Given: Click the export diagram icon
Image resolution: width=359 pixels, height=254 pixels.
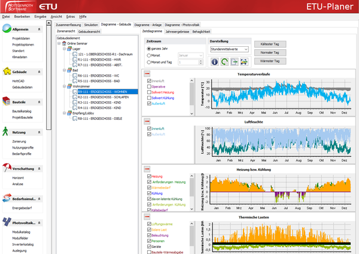Looking at the screenshot, I should pos(234,62).
